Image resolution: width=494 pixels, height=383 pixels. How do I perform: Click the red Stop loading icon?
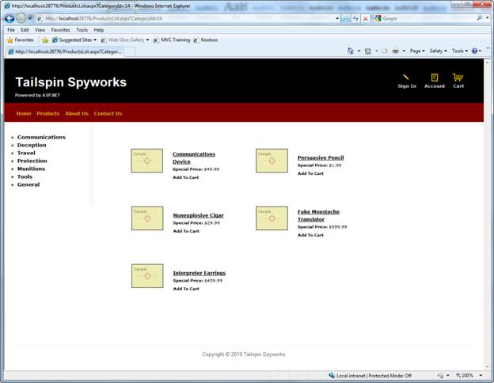(366, 18)
